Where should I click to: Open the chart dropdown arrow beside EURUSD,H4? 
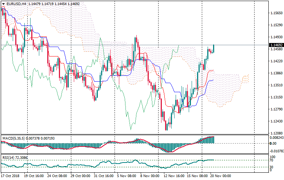coord(3,4)
